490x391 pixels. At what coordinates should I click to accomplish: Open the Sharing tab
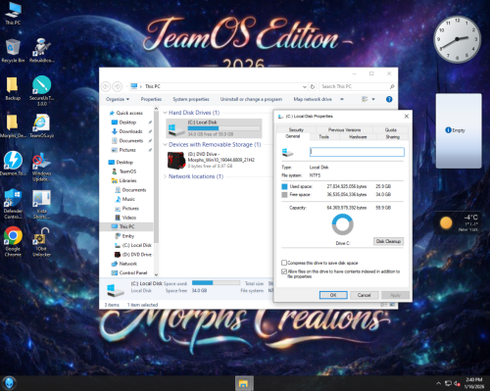click(393, 137)
